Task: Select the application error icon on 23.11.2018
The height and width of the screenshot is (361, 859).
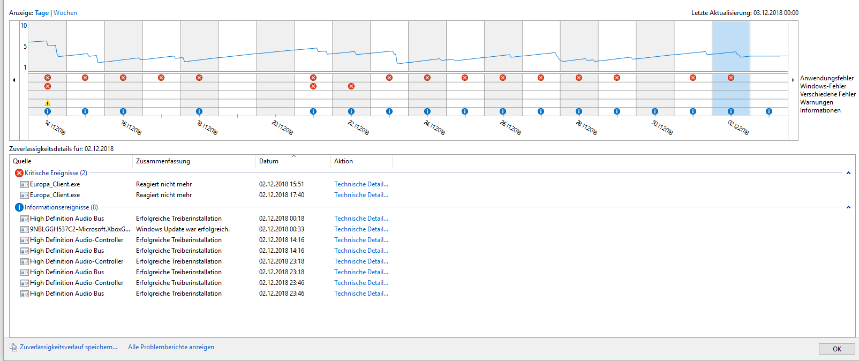Action: click(x=389, y=78)
